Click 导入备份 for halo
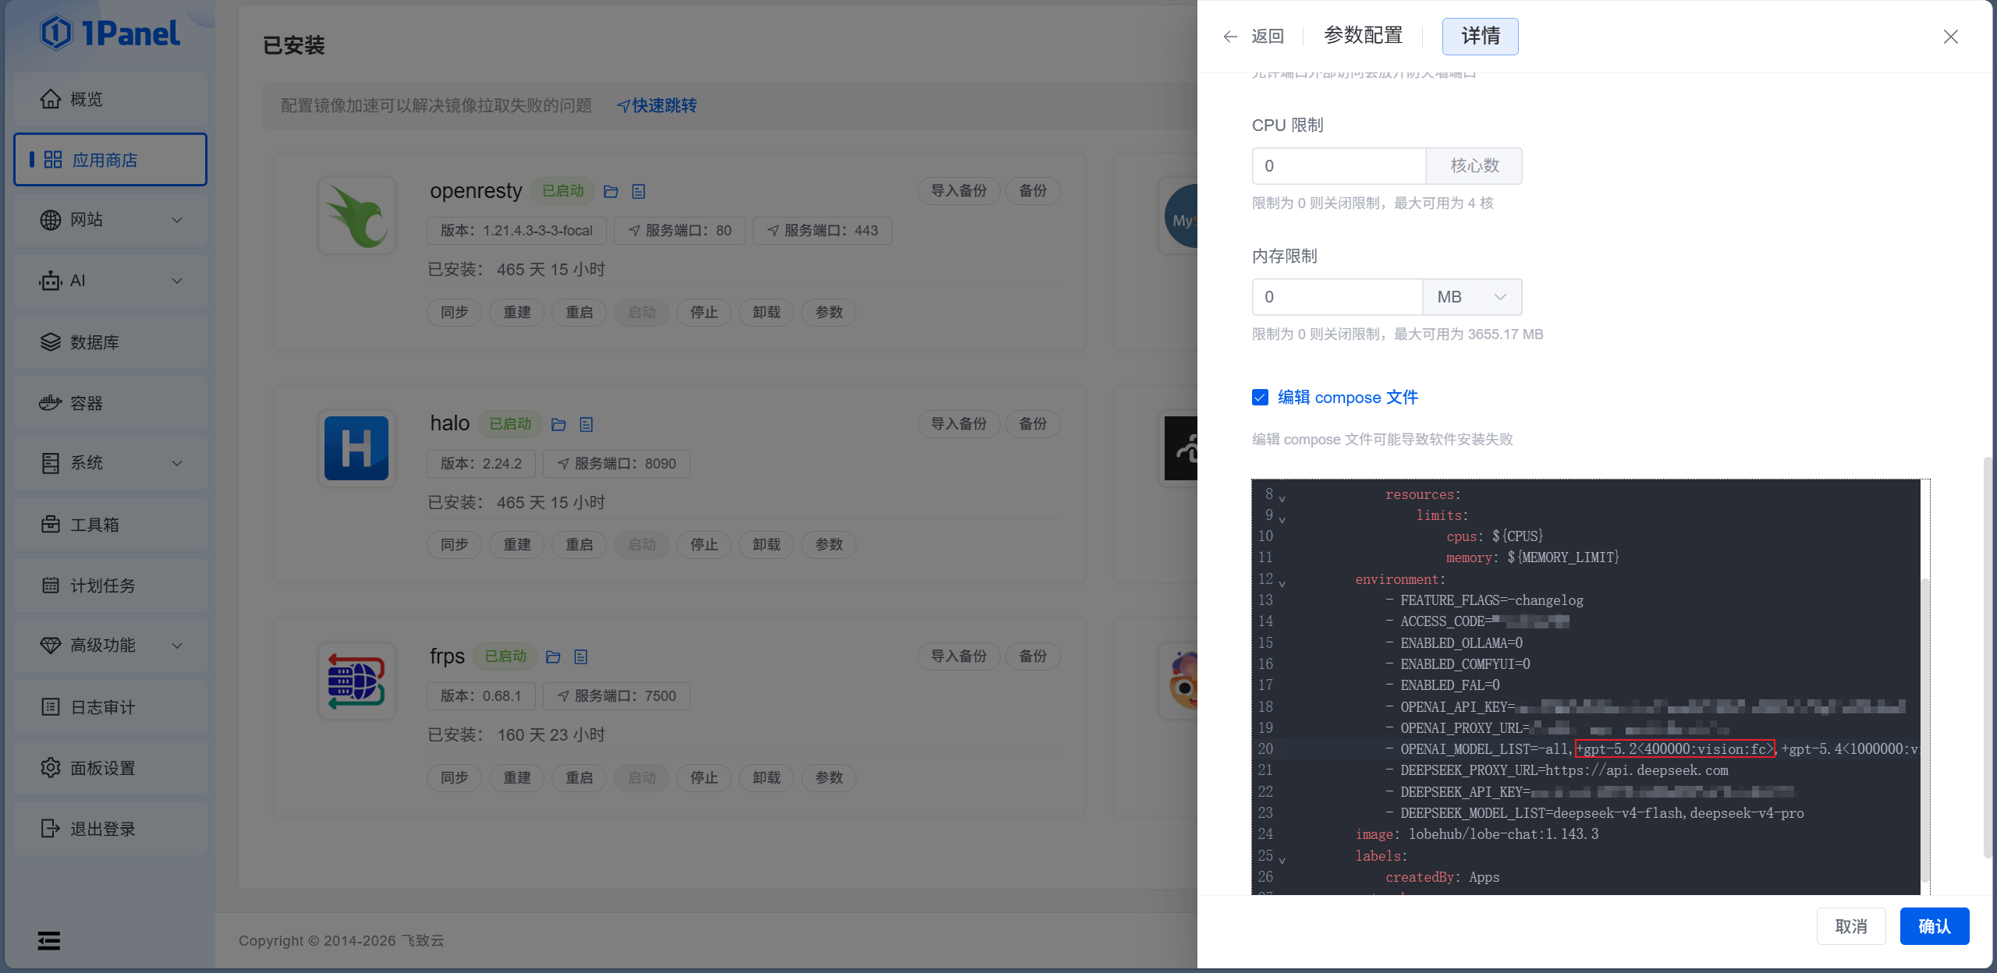 pos(959,424)
